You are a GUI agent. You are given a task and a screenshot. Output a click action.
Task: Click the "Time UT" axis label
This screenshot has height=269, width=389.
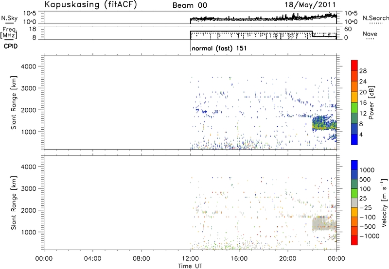[x=190, y=266]
